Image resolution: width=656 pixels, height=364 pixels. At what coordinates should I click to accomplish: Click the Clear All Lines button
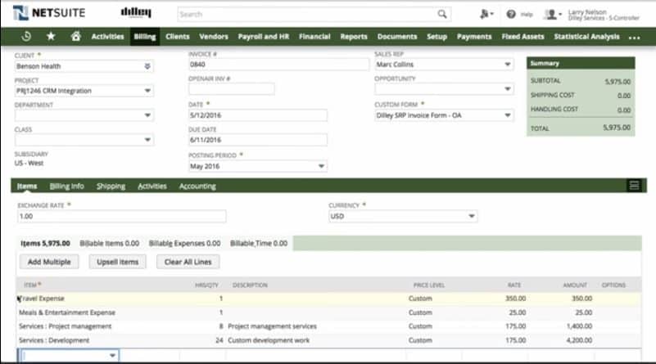[x=188, y=262]
